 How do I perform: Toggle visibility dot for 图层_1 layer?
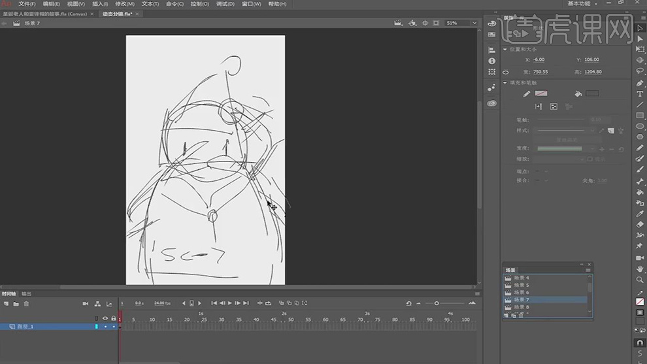click(105, 327)
